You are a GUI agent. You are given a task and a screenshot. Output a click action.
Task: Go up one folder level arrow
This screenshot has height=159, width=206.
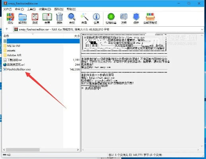pos(7,29)
